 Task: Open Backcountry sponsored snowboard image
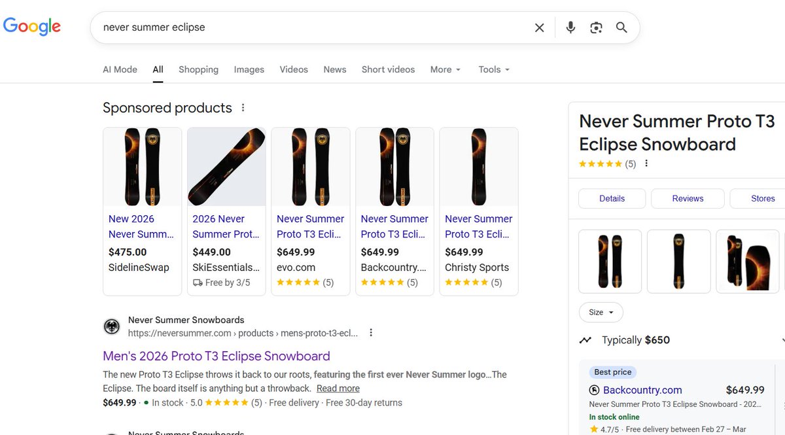click(394, 167)
